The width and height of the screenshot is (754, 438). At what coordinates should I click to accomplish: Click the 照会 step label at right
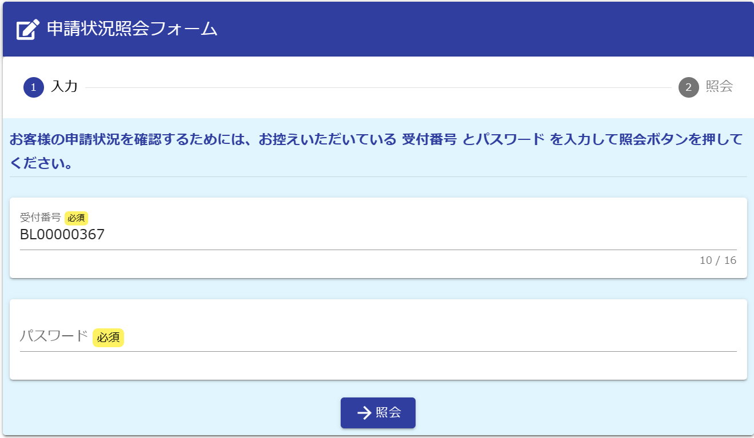click(x=719, y=87)
